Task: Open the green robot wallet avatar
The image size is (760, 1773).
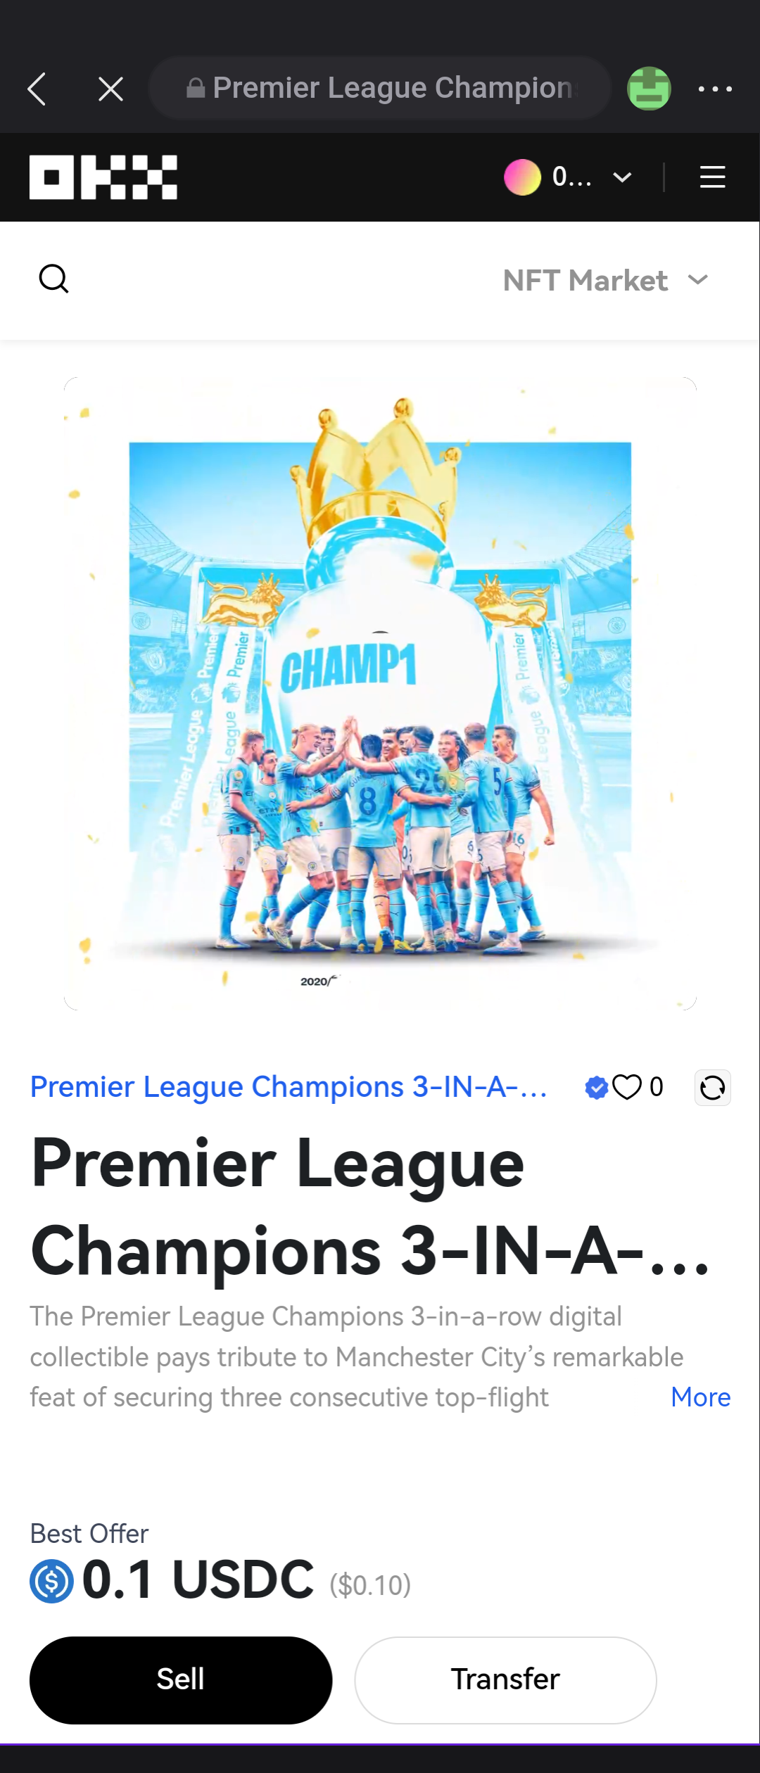Action: click(x=649, y=89)
